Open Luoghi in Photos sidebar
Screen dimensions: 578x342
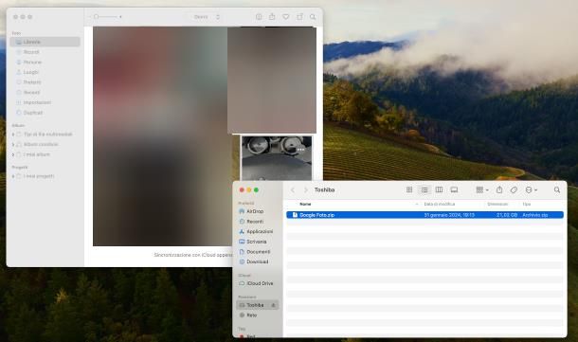point(31,72)
